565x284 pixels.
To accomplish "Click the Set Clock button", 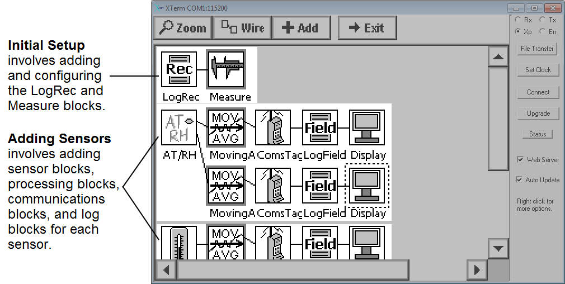I will click(x=538, y=70).
